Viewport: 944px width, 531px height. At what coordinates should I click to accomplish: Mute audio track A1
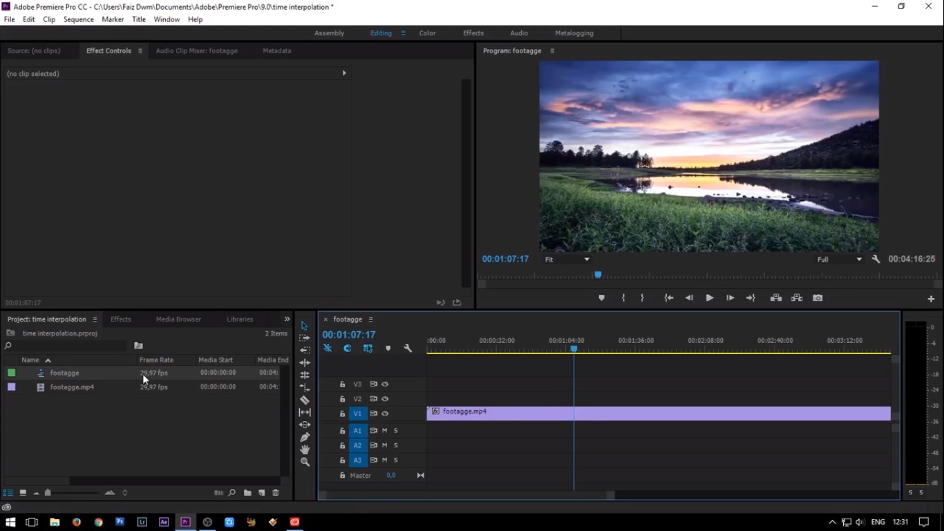(384, 431)
